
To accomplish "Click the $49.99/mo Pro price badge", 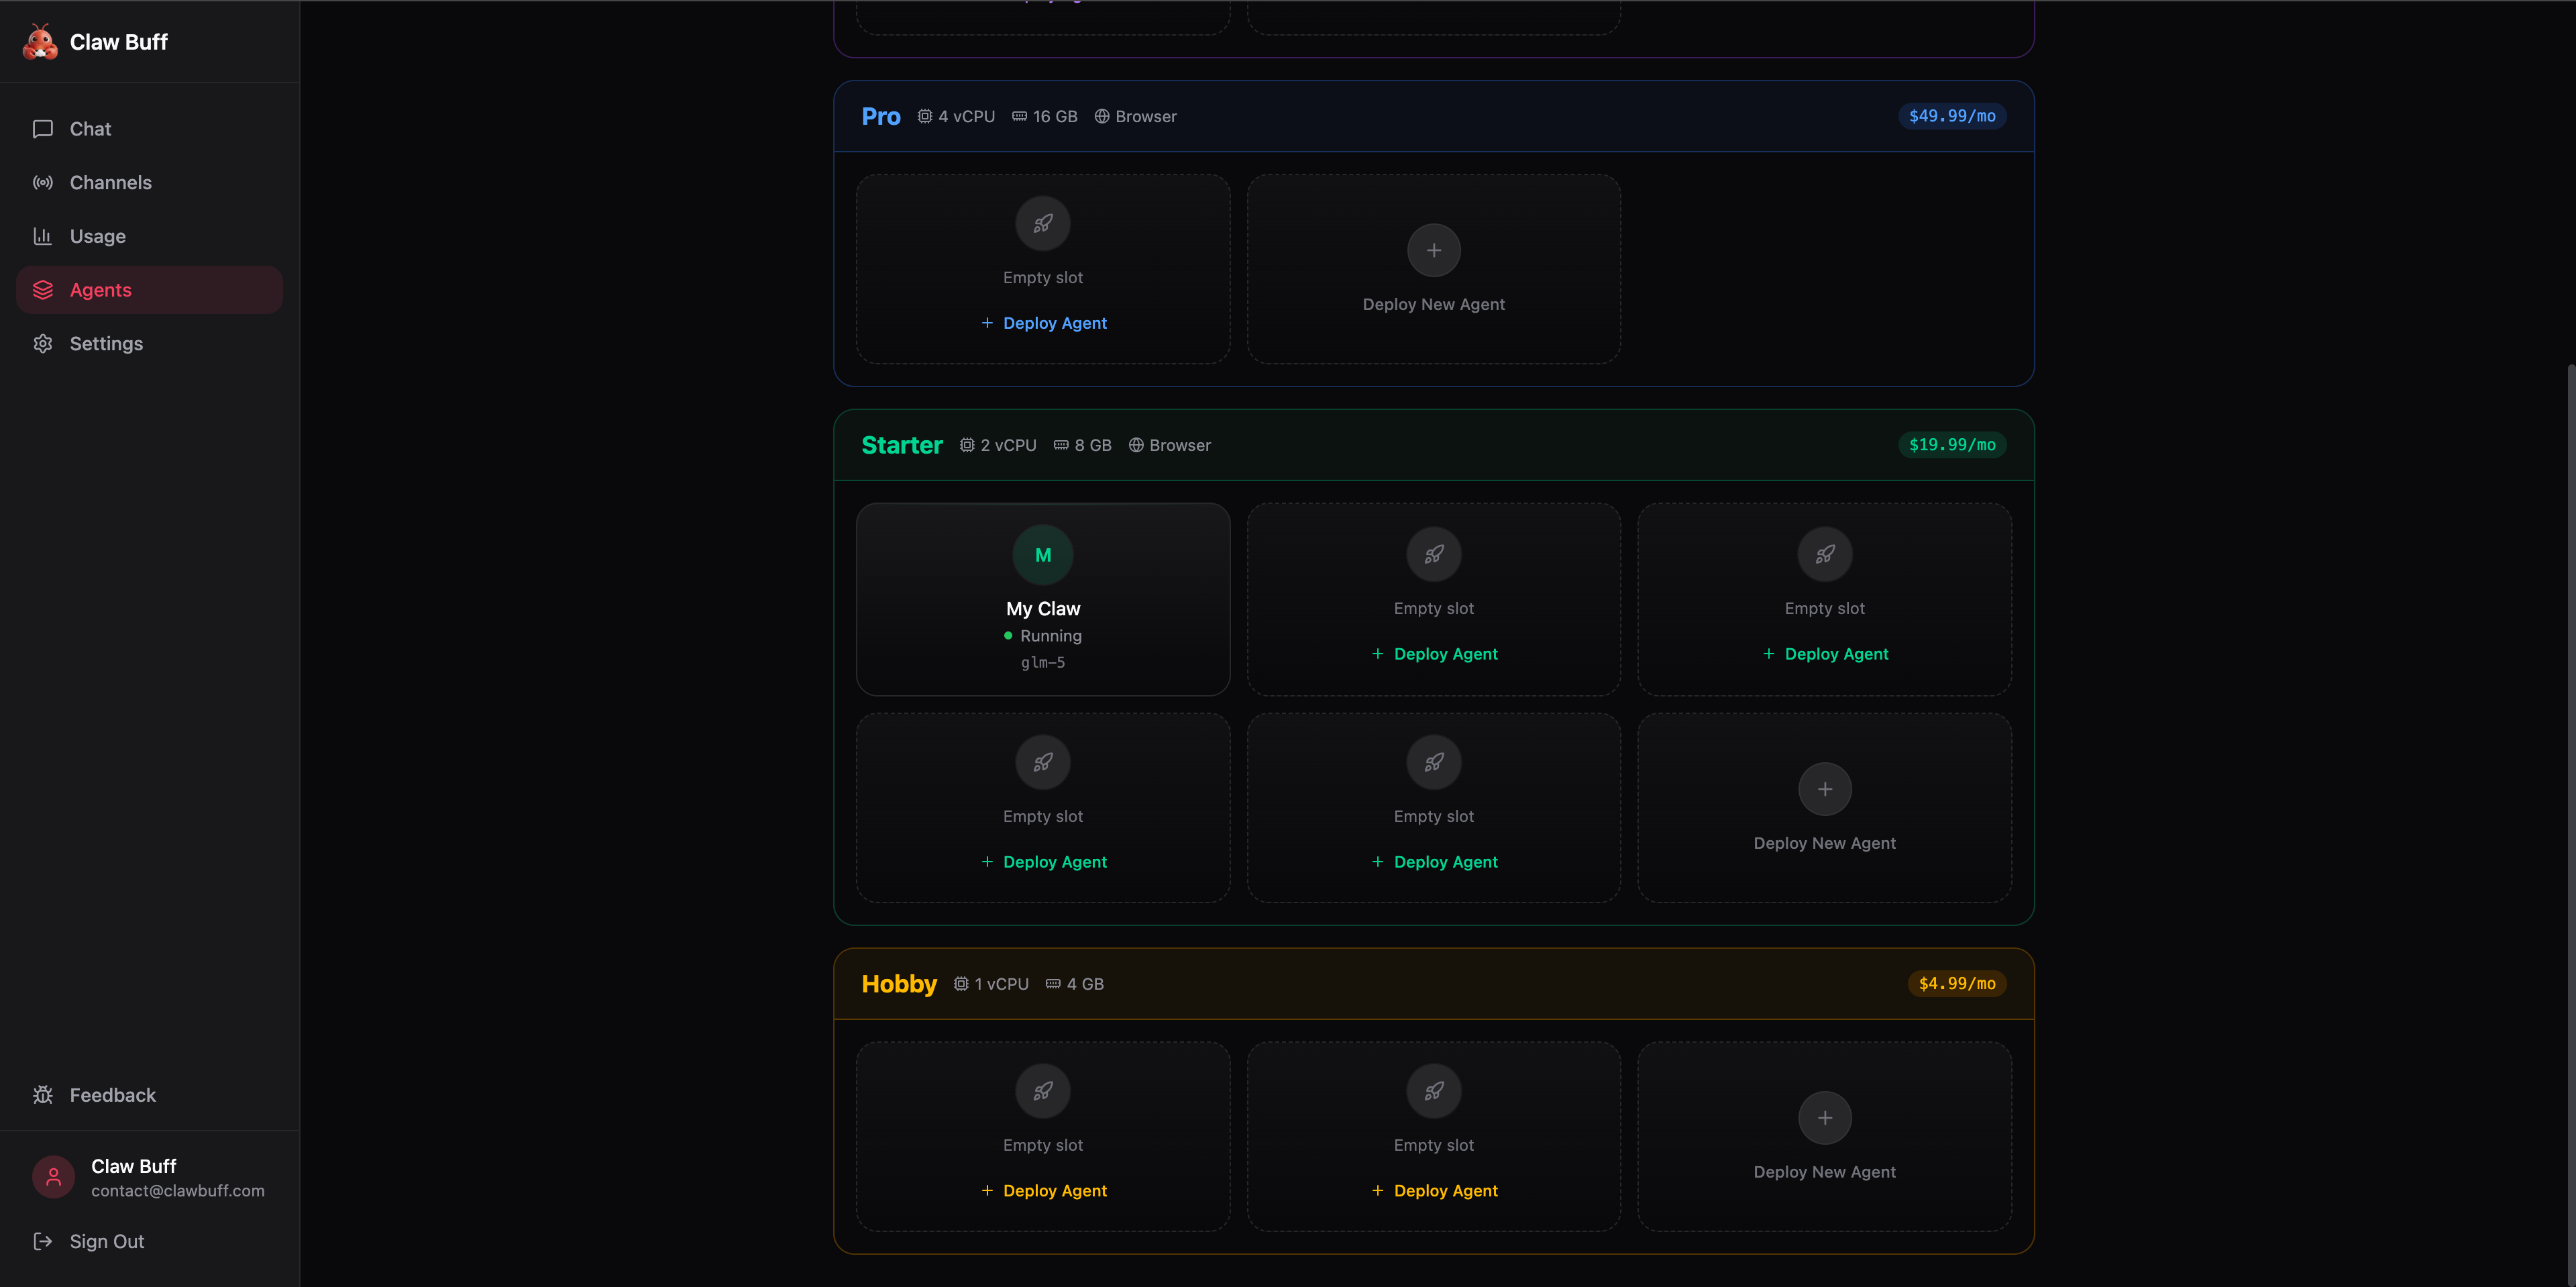I will point(1951,116).
